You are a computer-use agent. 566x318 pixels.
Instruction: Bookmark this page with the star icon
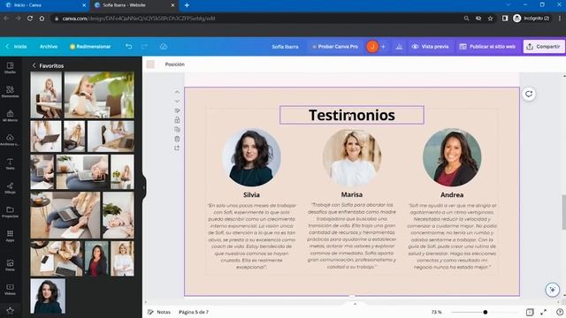coord(490,18)
